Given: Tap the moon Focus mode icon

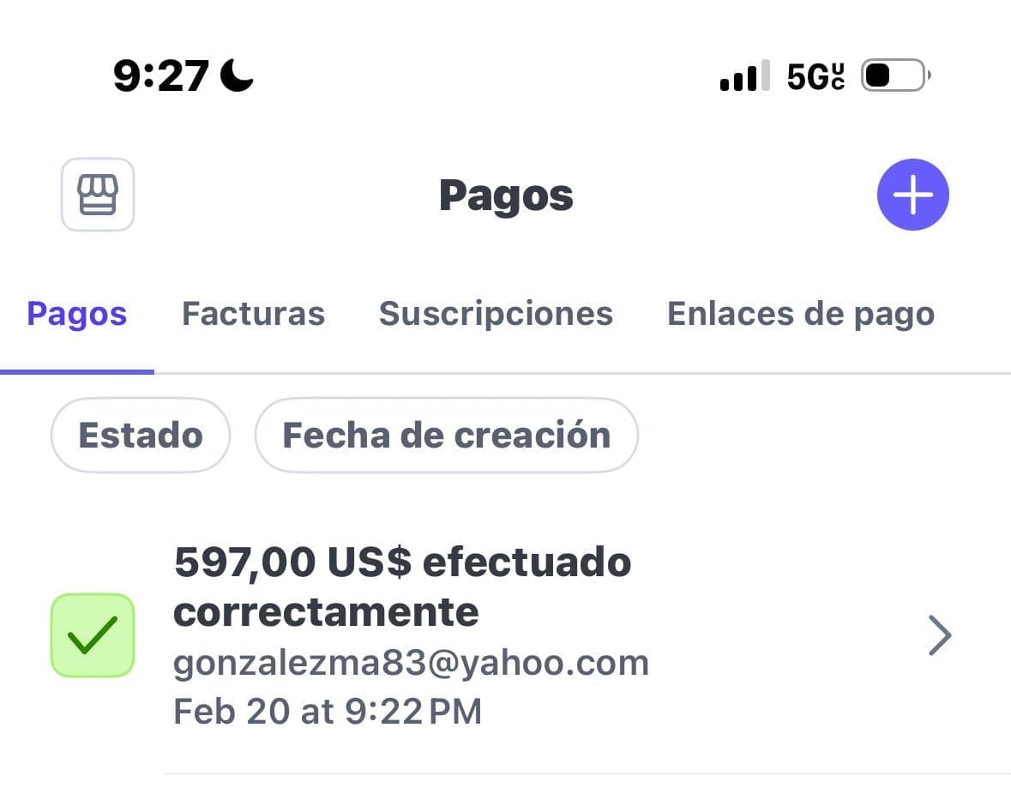Looking at the screenshot, I should pyautogui.click(x=237, y=75).
